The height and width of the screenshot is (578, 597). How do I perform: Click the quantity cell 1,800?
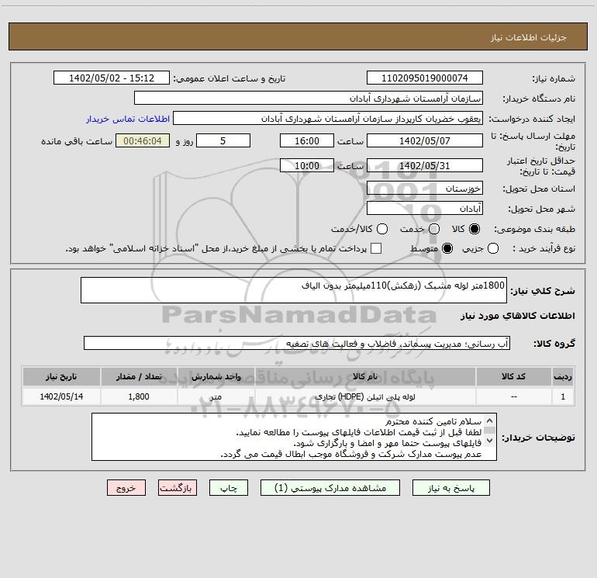point(139,396)
